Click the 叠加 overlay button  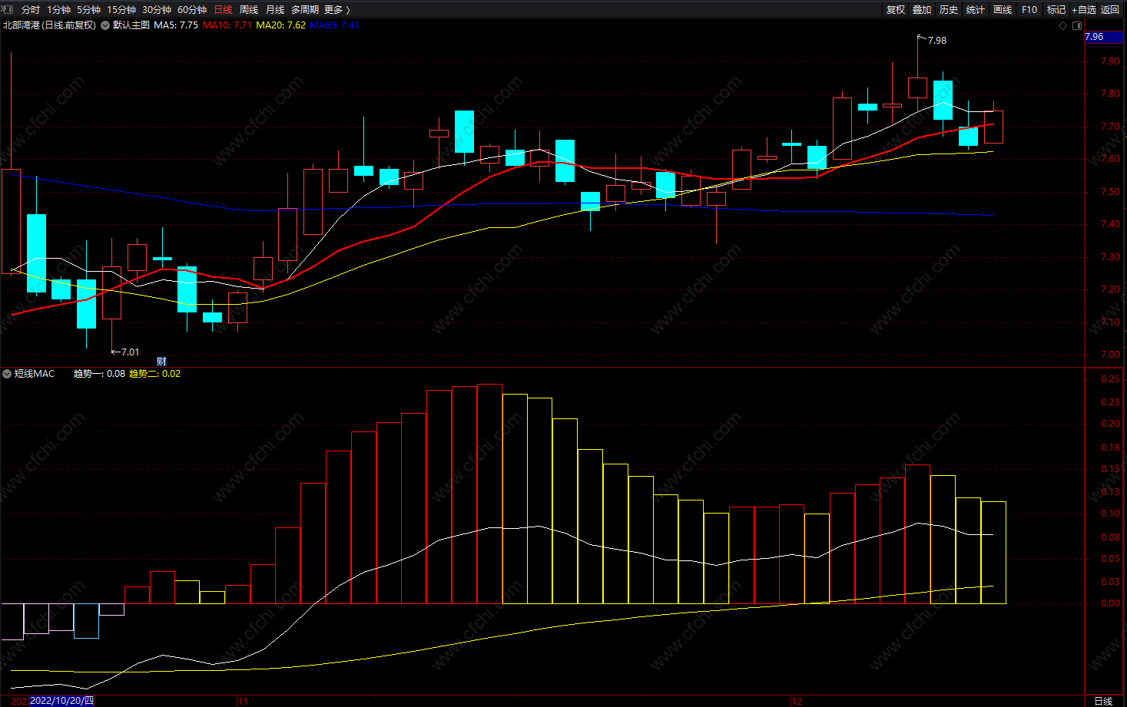(x=922, y=10)
